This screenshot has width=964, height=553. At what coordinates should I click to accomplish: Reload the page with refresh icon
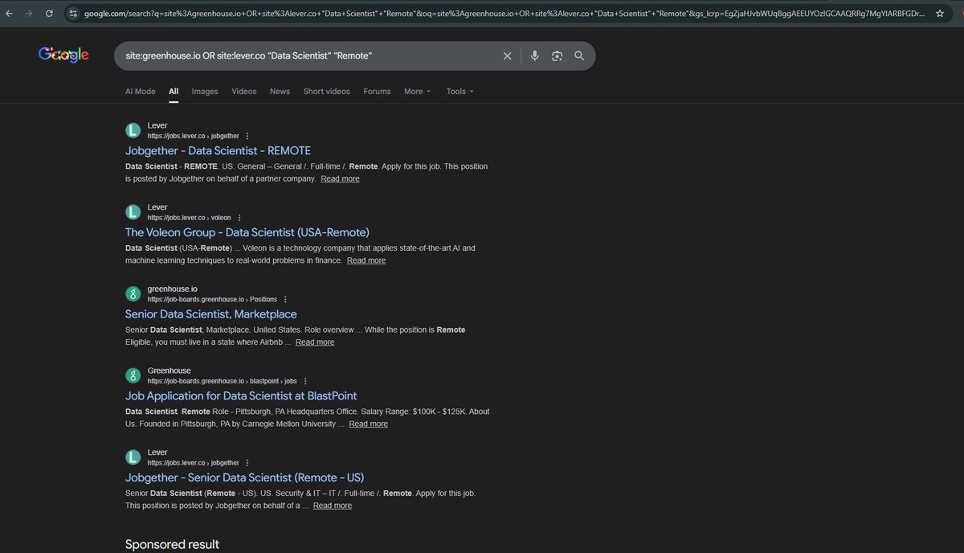tap(49, 14)
